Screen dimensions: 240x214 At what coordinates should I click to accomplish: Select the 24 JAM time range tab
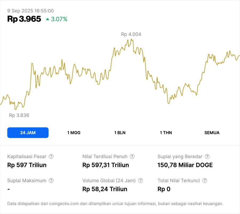tap(28, 133)
